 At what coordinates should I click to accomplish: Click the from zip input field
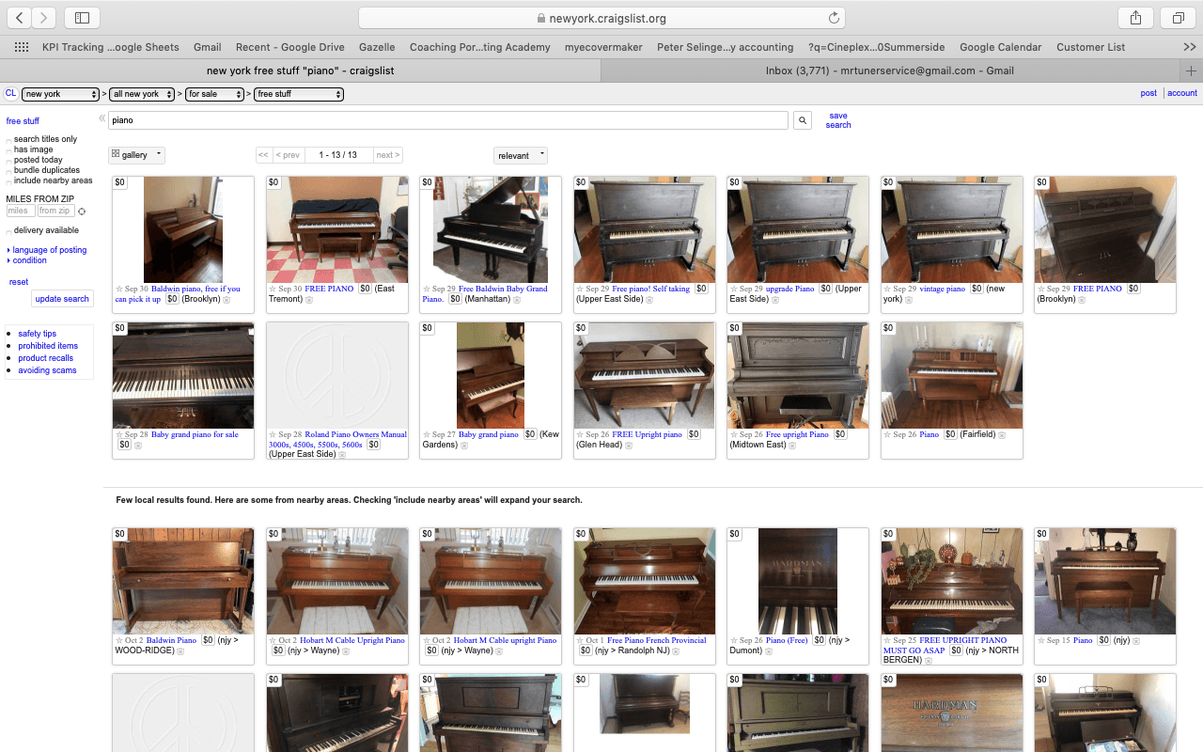click(55, 211)
